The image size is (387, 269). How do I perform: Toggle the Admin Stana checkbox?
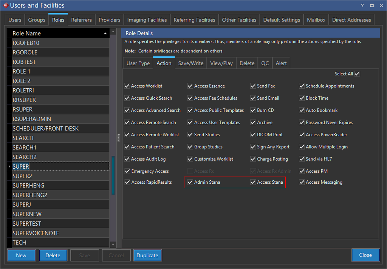(190, 182)
